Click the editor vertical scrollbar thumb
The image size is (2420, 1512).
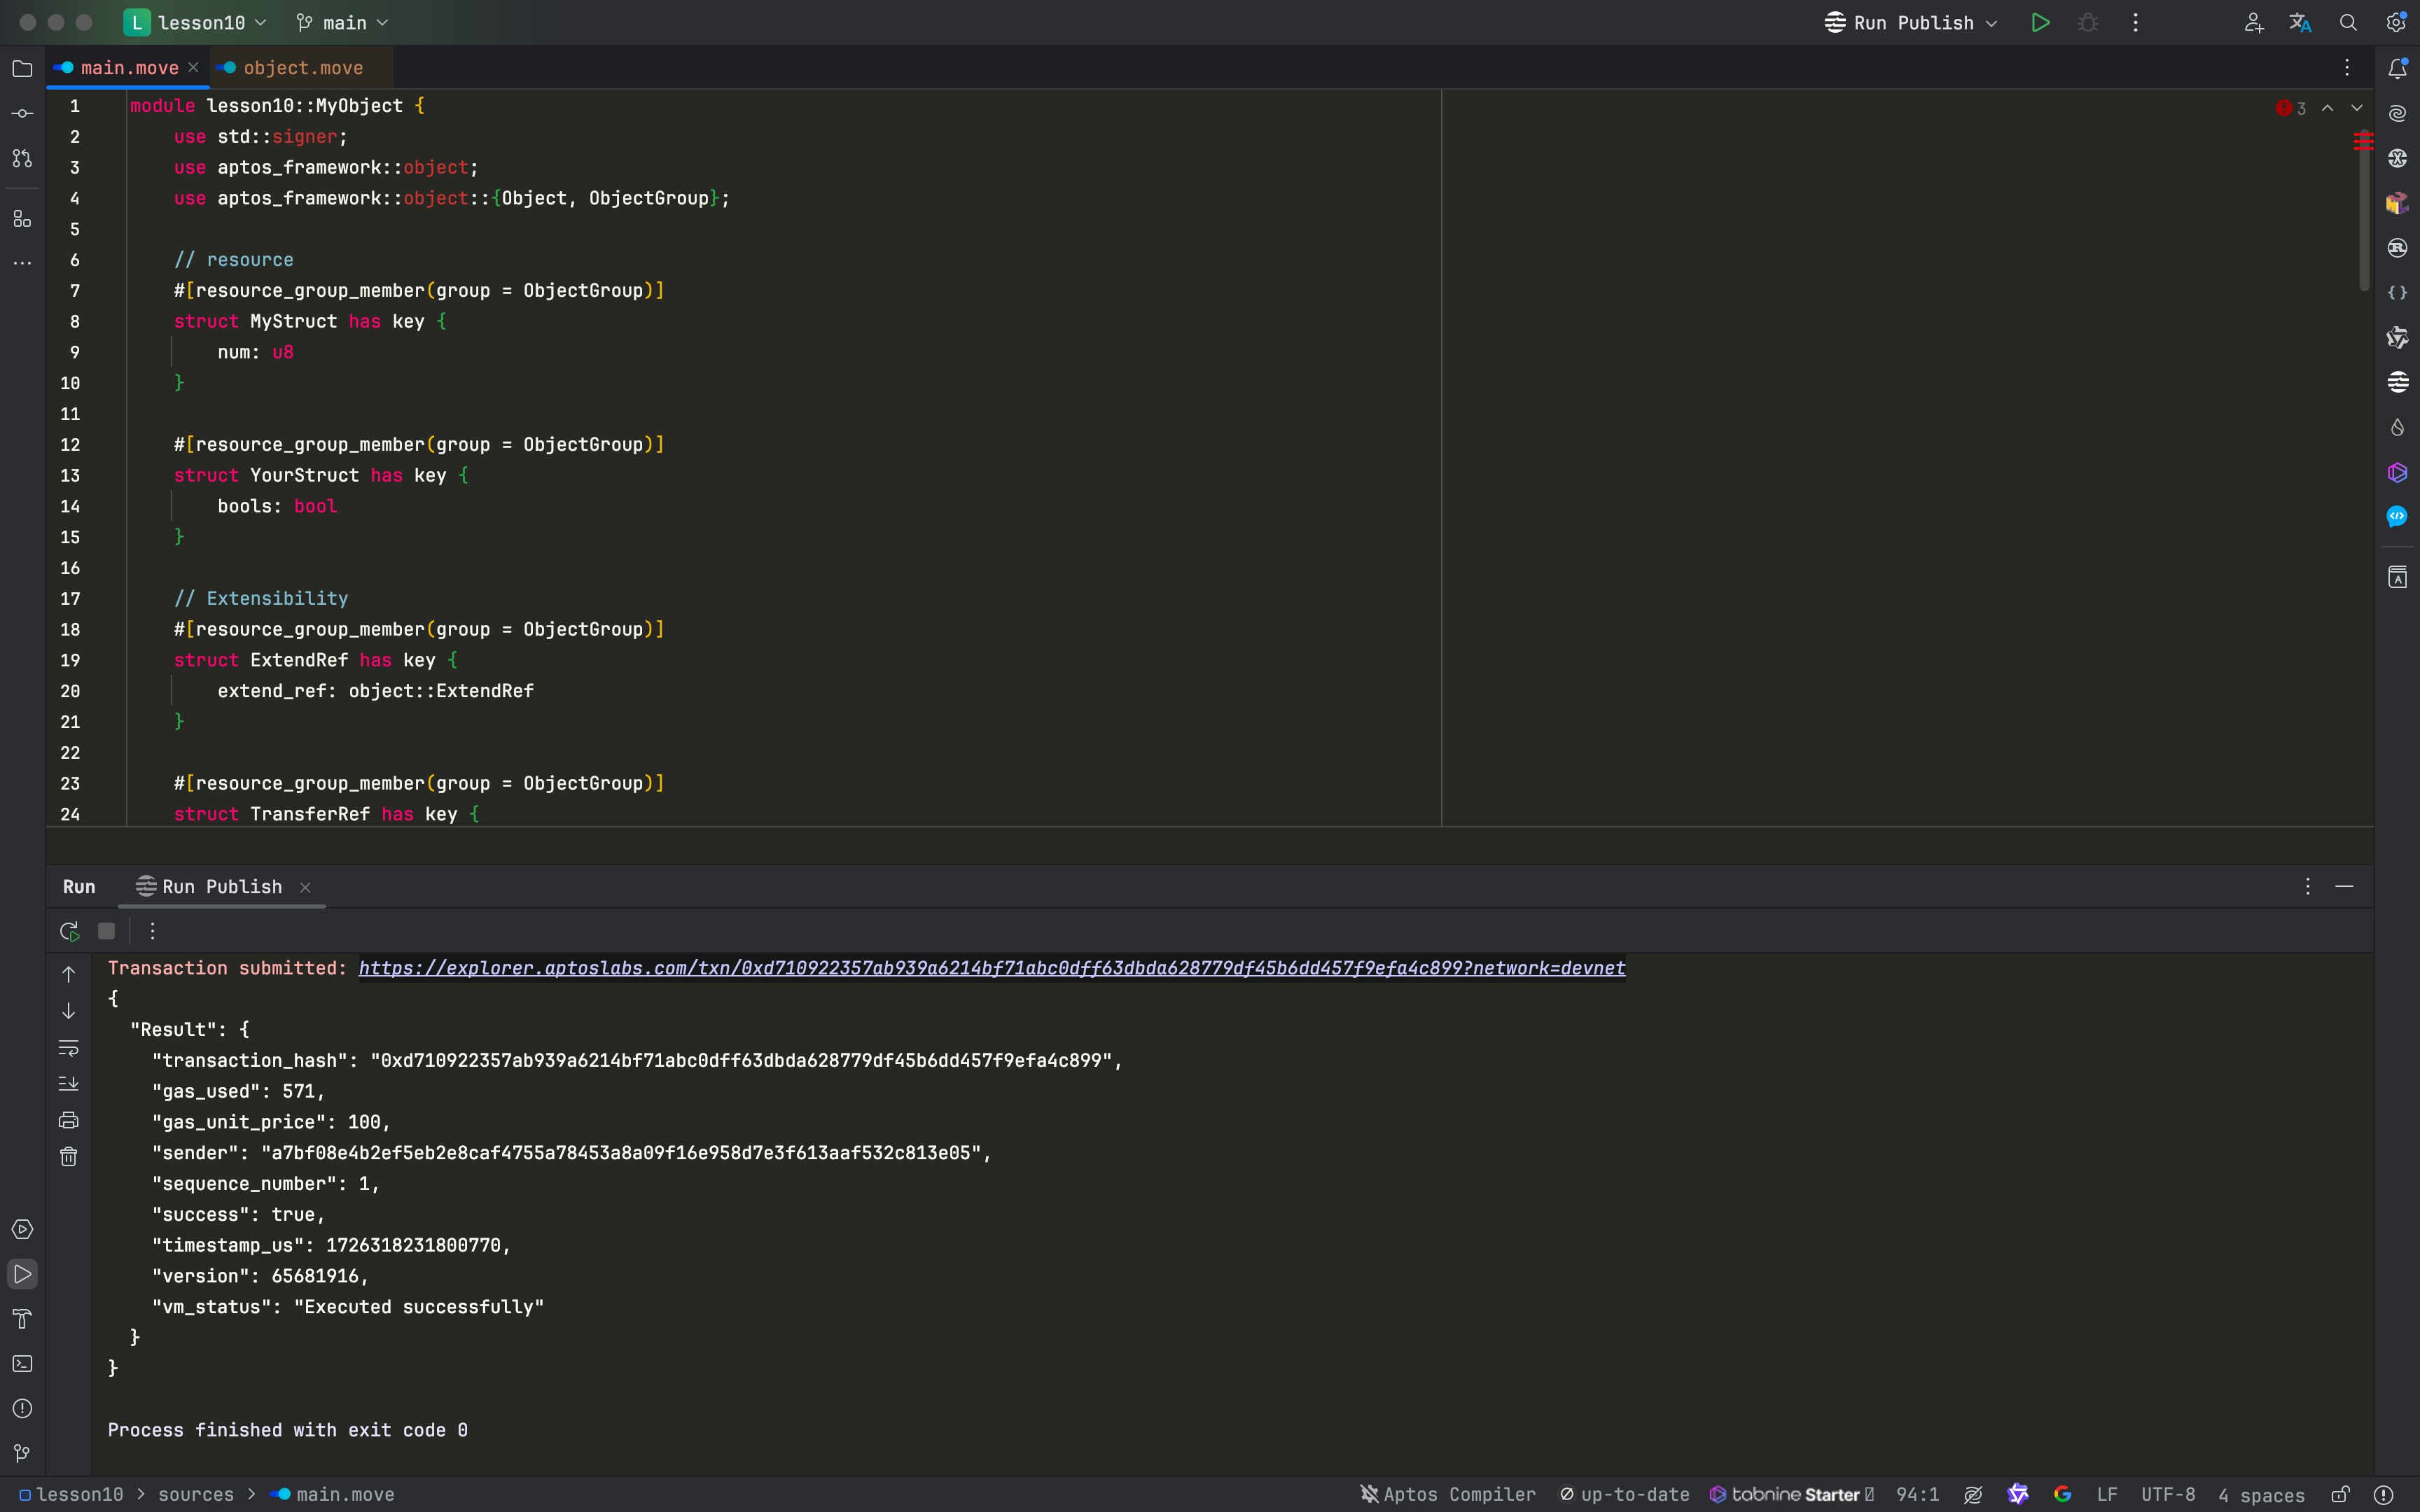(x=2364, y=210)
